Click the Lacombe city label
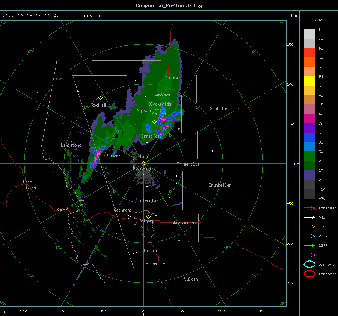 tap(162, 94)
